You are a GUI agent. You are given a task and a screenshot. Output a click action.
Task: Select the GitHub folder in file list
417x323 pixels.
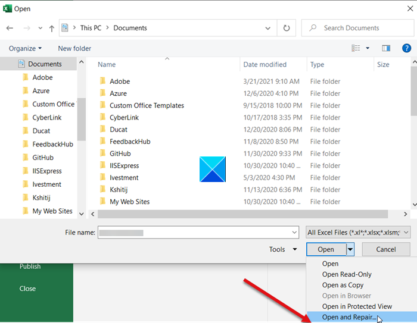[x=120, y=153]
